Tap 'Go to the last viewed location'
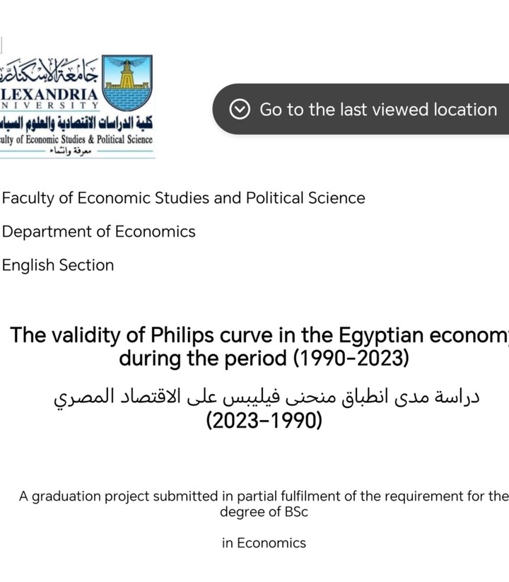Screen dimensions: 509x582 (378, 110)
